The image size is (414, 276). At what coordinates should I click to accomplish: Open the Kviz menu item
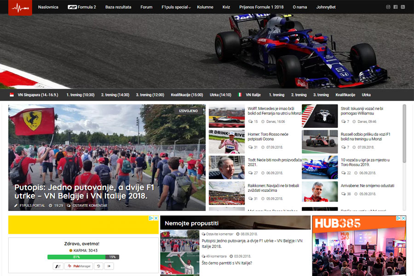226,7
